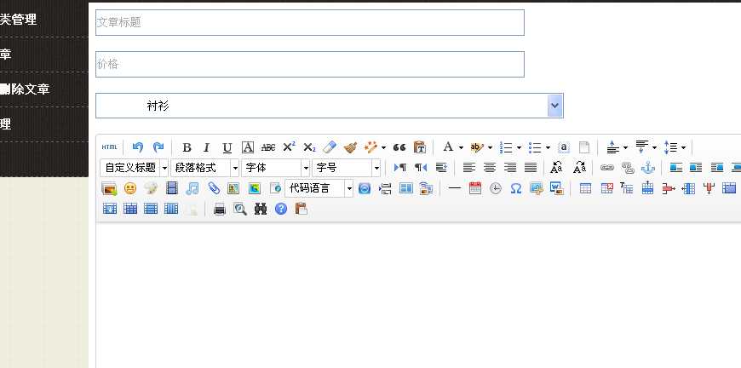Open emoticon smiley picker
The width and height of the screenshot is (741, 368).
pyautogui.click(x=130, y=188)
